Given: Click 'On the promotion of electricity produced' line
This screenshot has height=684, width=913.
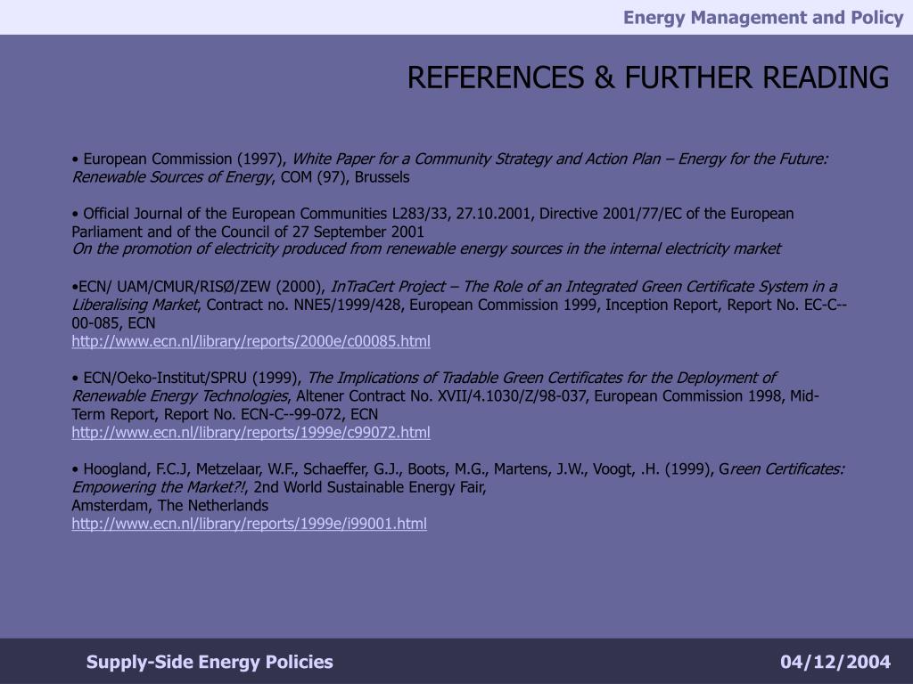Looking at the screenshot, I should point(426,249).
